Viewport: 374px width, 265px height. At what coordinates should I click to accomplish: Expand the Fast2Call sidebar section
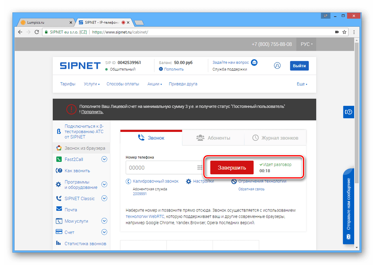(x=104, y=159)
